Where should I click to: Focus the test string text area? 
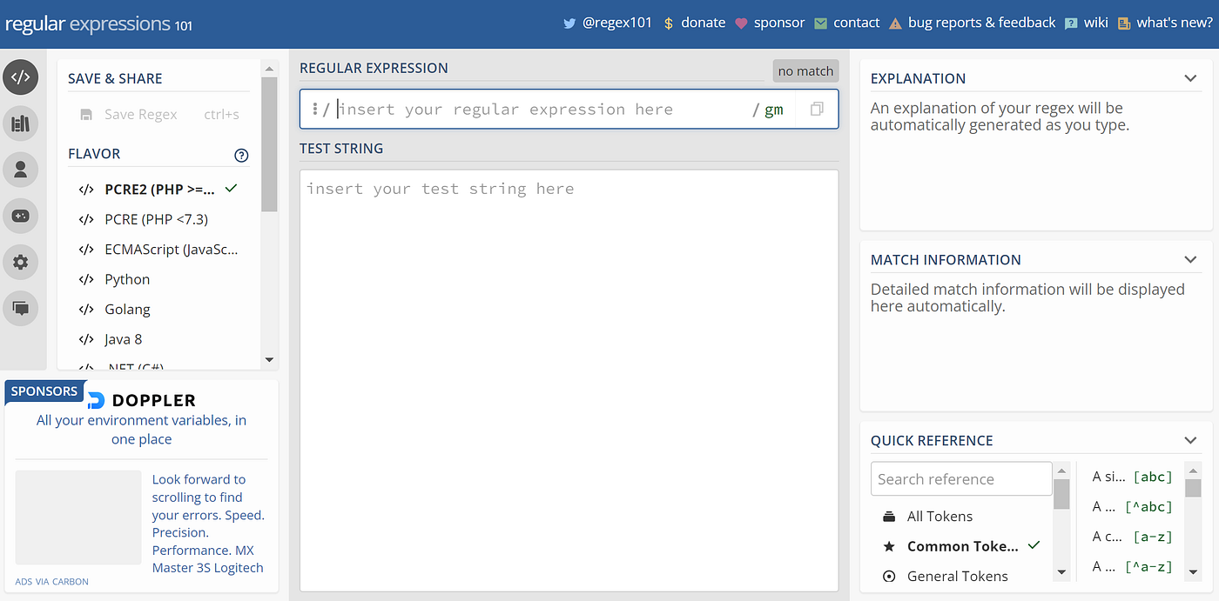click(569, 380)
